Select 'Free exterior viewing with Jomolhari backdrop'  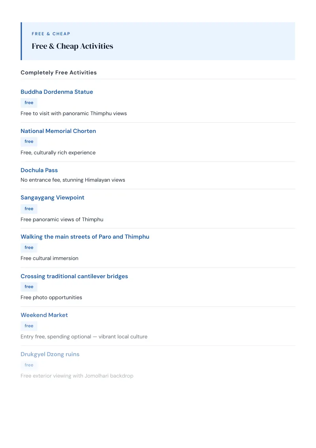point(77,376)
